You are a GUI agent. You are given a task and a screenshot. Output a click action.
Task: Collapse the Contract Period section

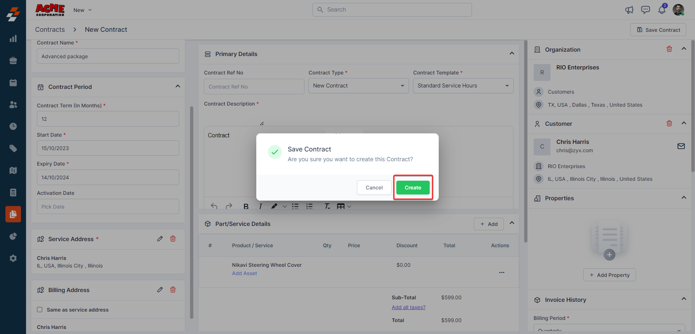coord(178,86)
